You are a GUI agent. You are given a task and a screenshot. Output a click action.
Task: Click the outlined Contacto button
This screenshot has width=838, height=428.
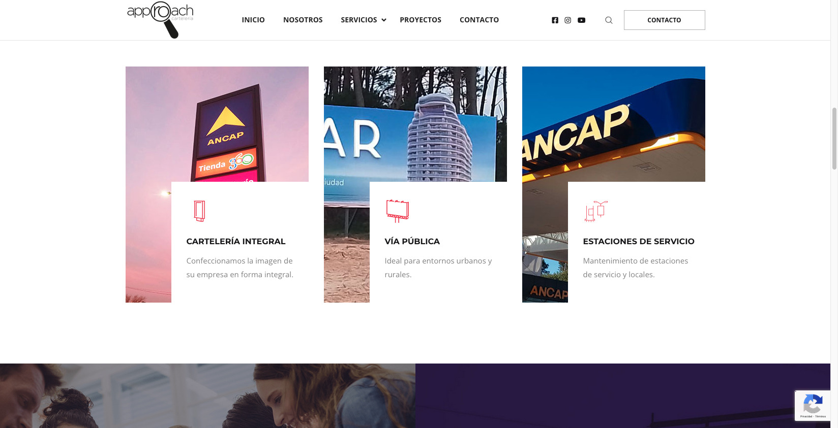pyautogui.click(x=664, y=20)
